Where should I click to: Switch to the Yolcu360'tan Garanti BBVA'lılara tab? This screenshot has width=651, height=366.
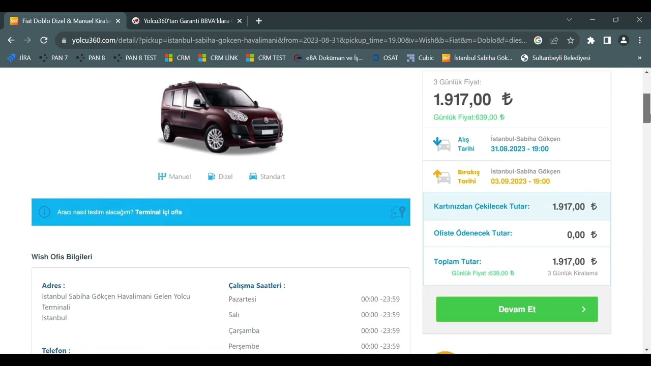point(187,21)
